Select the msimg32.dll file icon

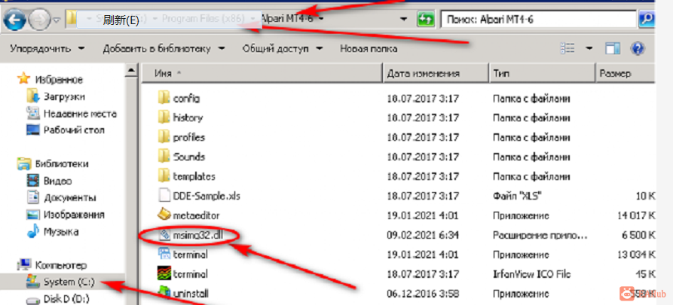click(x=164, y=234)
